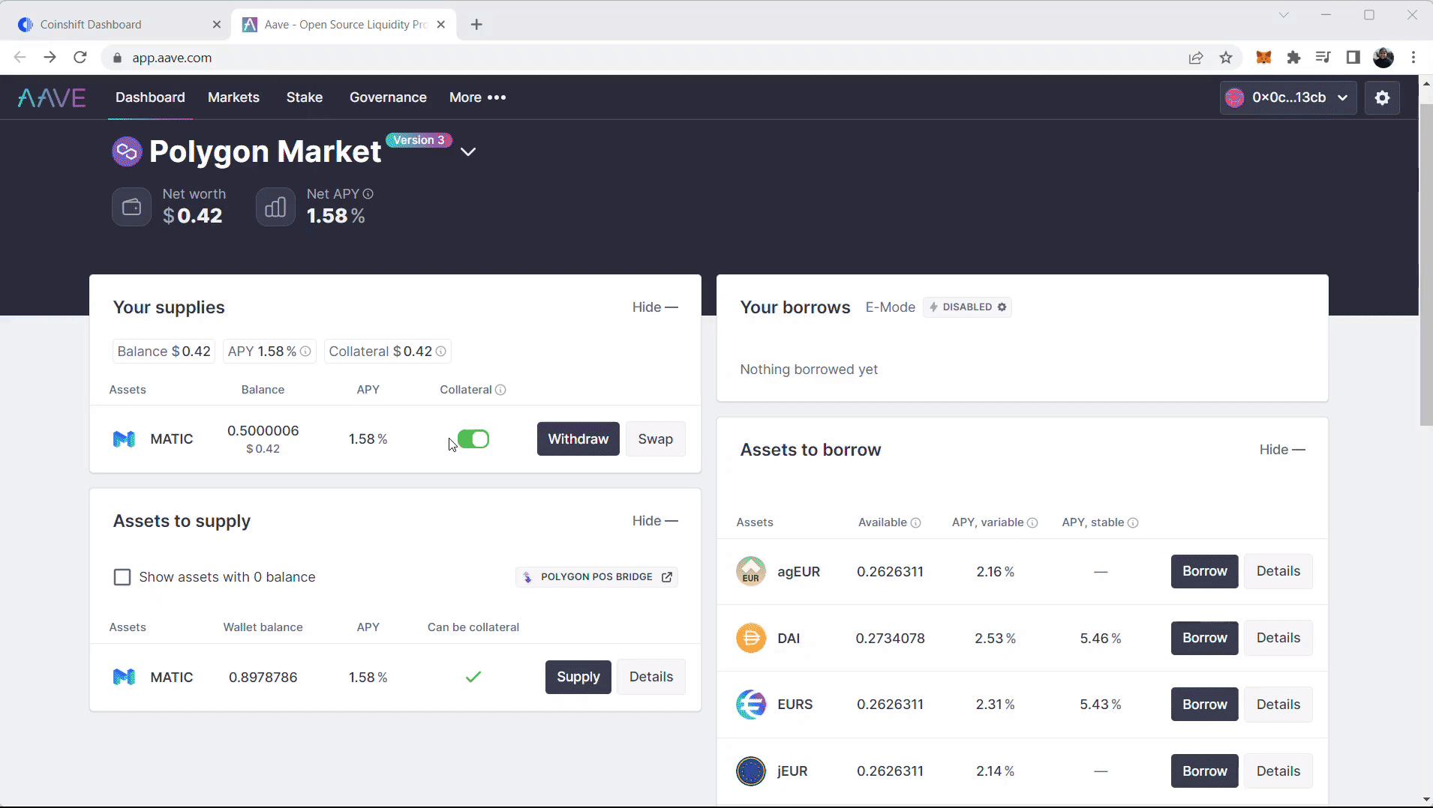1433x808 pixels.
Task: Open Chrome side panel icon
Action: coord(1353,58)
